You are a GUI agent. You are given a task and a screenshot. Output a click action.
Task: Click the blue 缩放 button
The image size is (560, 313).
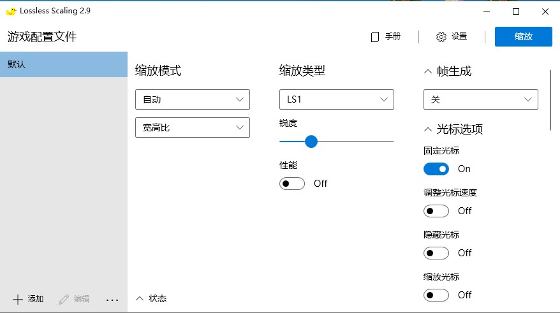[524, 37]
